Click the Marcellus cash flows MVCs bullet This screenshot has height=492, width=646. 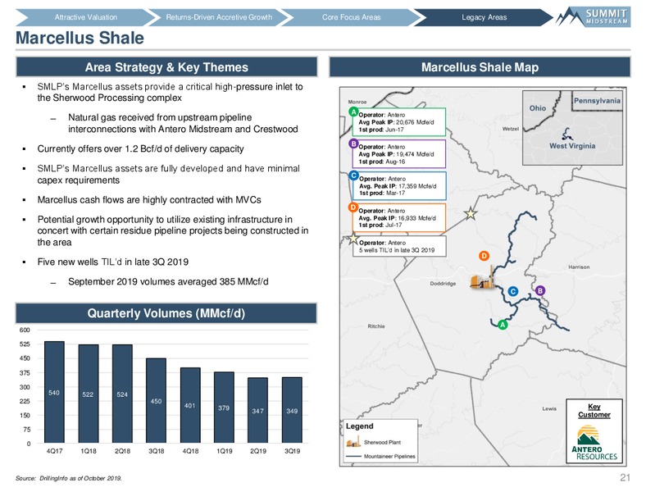click(149, 200)
